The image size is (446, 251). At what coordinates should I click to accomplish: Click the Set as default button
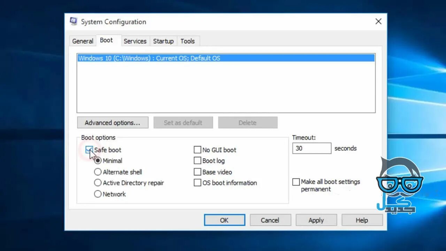[x=183, y=123]
